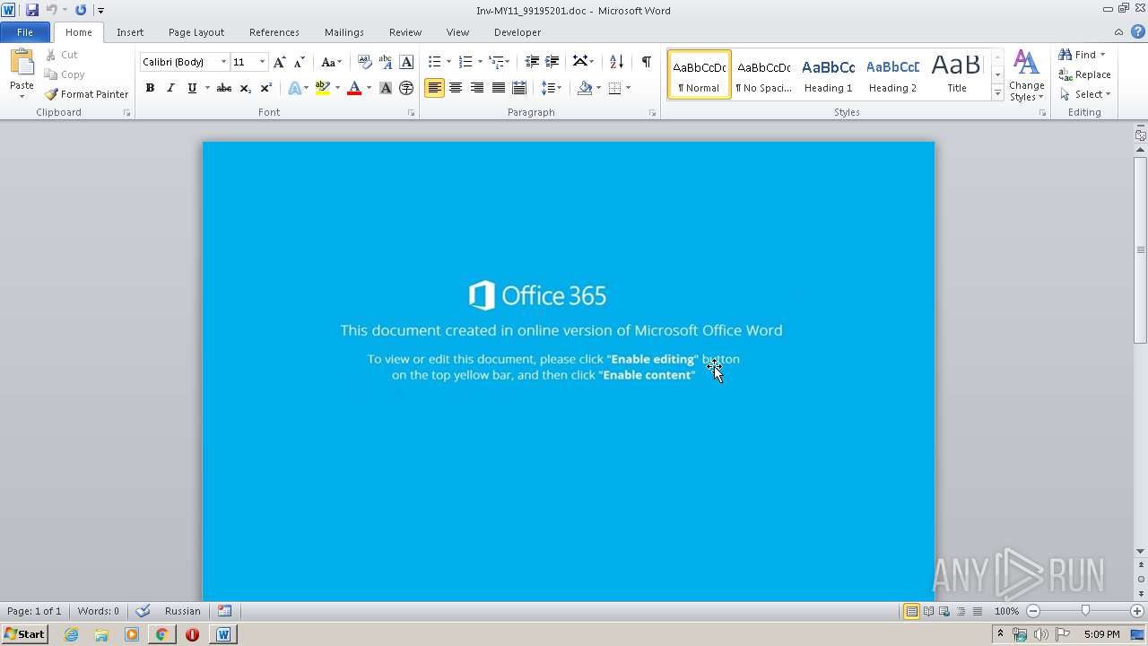Switch to the Developer tab
The height and width of the screenshot is (646, 1148).
point(517,32)
